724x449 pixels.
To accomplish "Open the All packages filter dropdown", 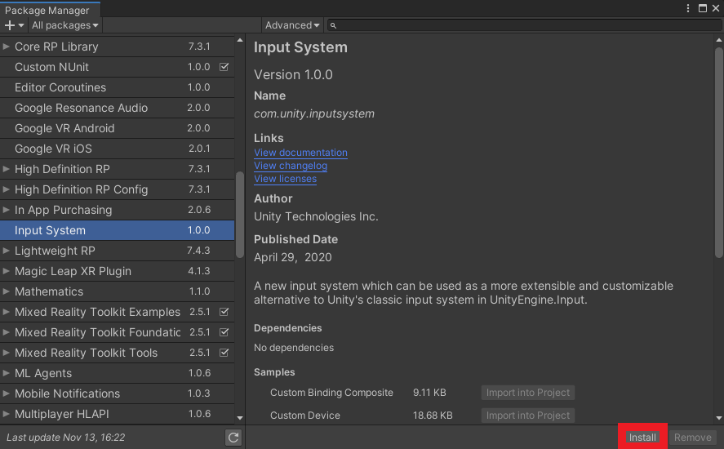I will pyautogui.click(x=64, y=25).
